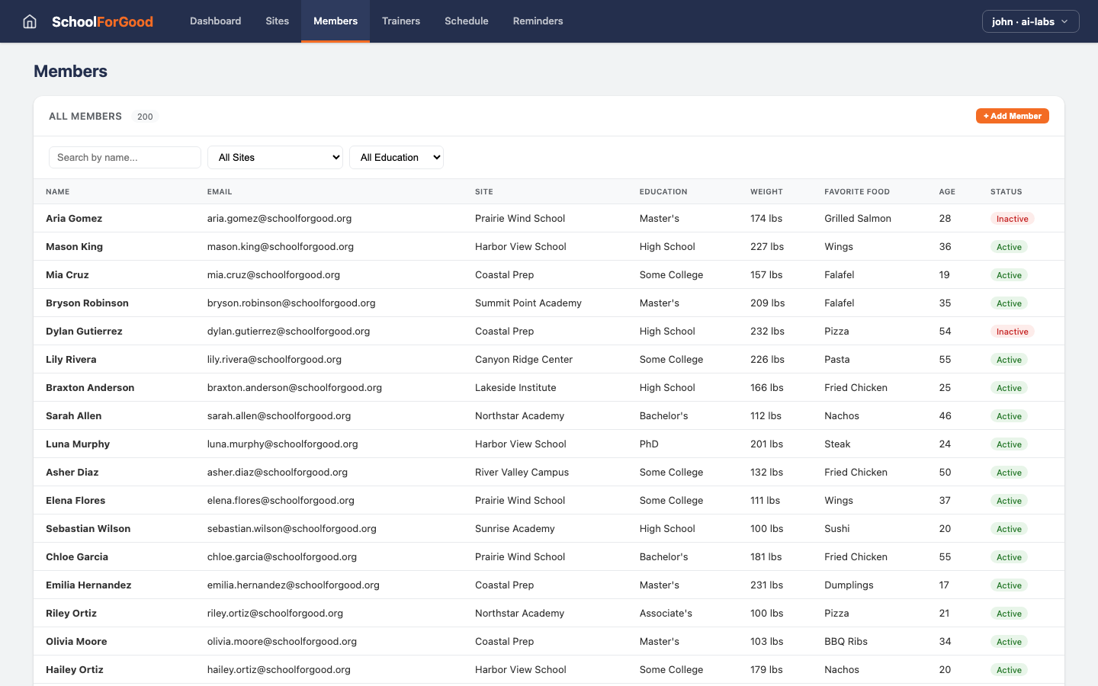Click the SchoolForGood logo

pyautogui.click(x=102, y=21)
